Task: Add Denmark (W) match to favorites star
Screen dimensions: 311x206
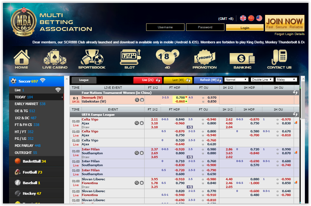Action: pyautogui.click(x=142, y=100)
